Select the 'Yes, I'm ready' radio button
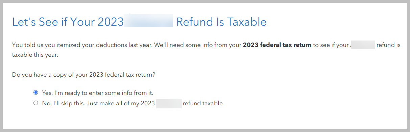Image resolution: width=410 pixels, height=132 pixels. [36, 93]
